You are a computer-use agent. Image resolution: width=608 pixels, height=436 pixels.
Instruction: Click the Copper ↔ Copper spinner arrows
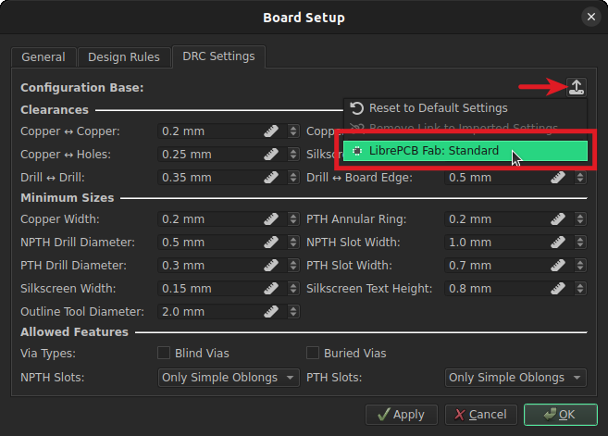(293, 131)
